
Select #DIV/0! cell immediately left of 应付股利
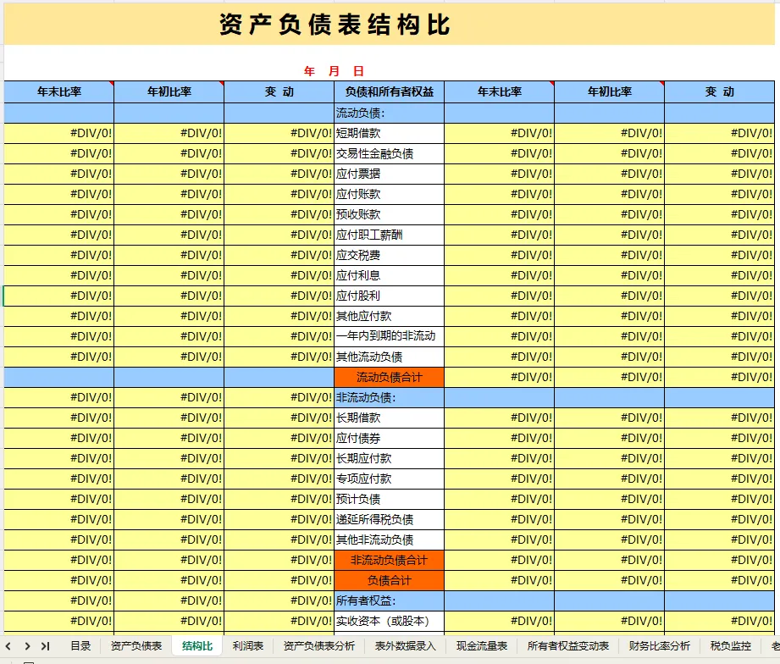tap(279, 296)
